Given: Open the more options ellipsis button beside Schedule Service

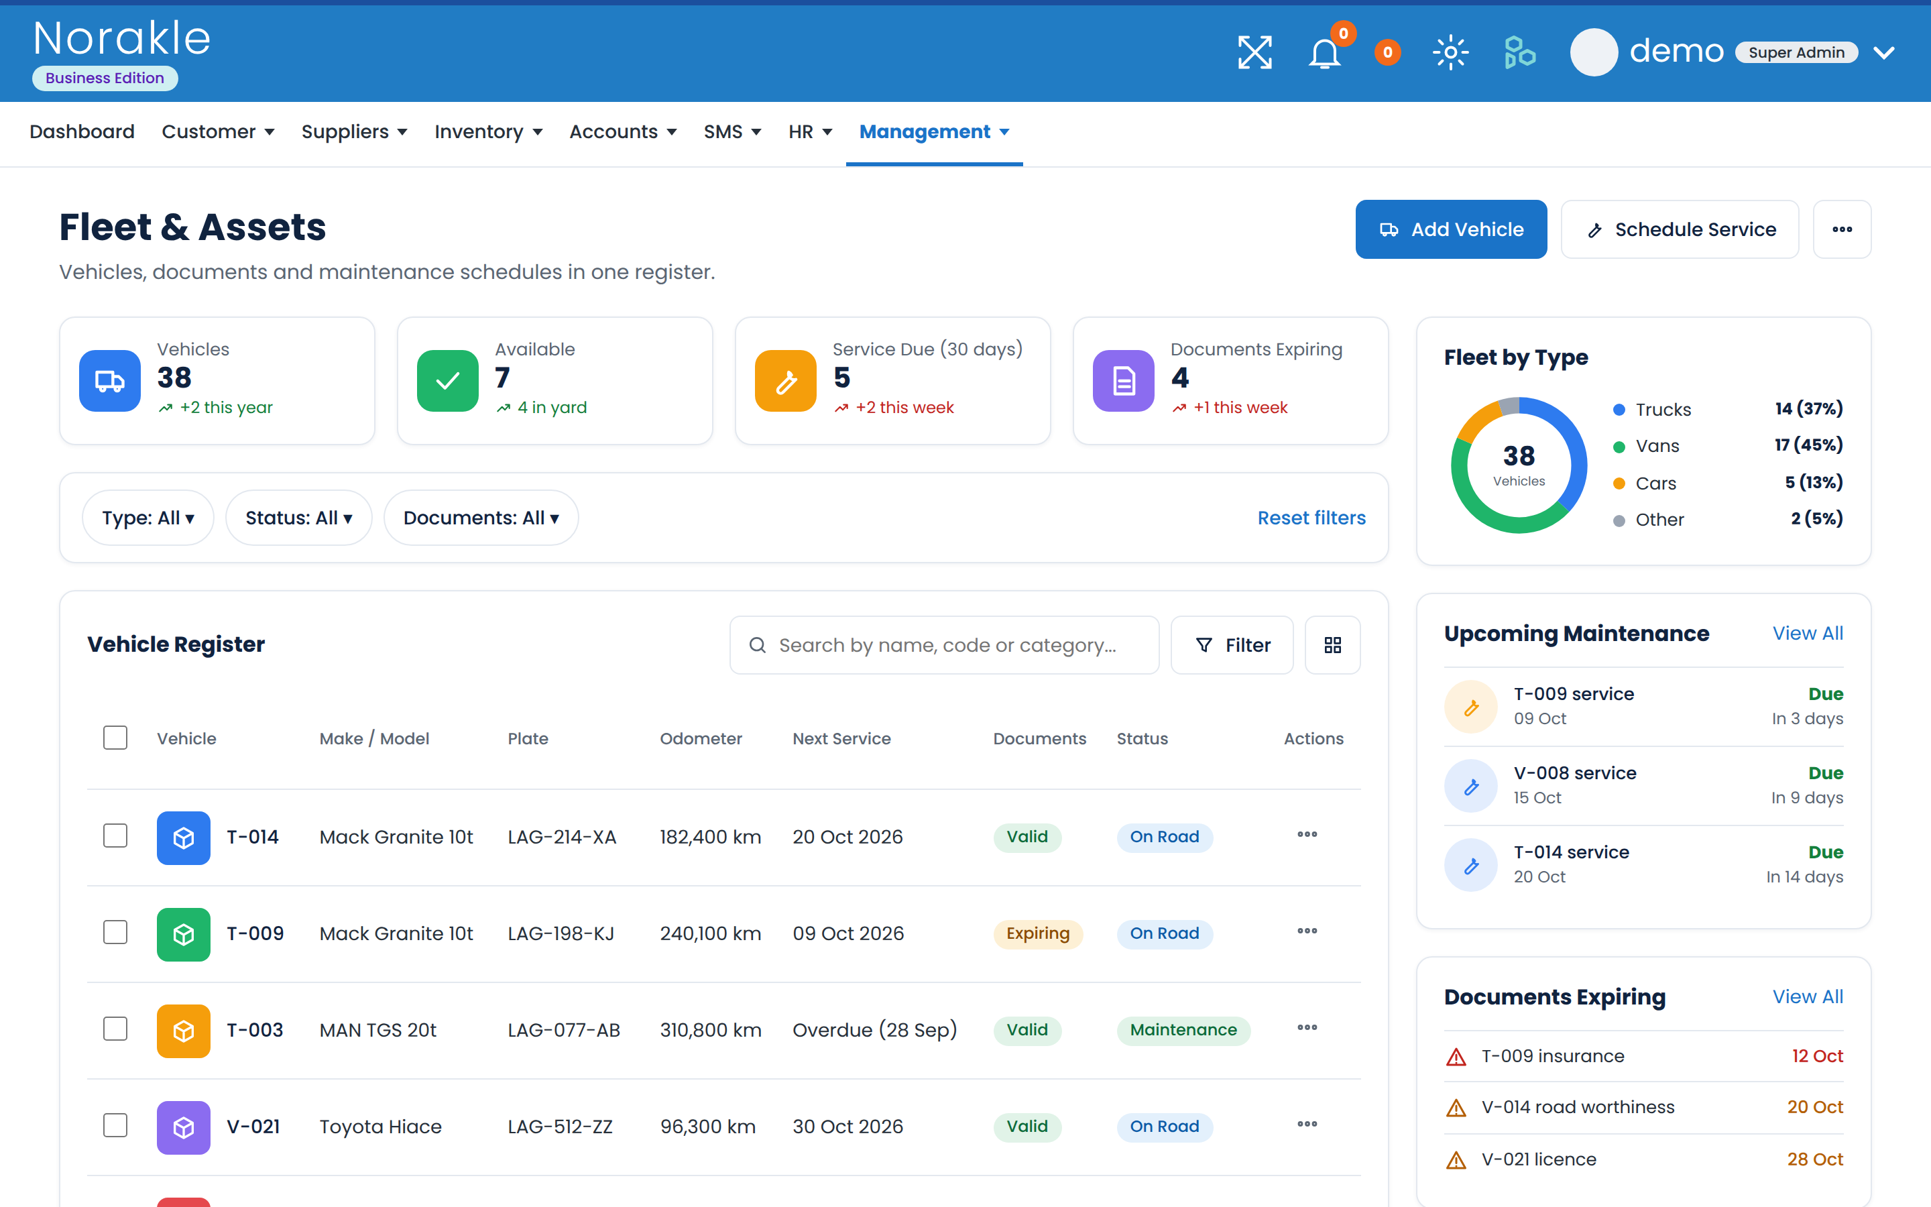Looking at the screenshot, I should point(1842,229).
